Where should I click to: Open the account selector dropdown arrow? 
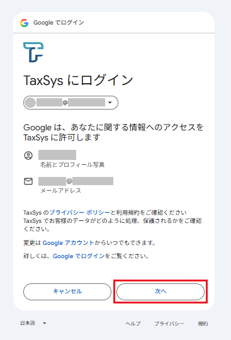(x=110, y=103)
